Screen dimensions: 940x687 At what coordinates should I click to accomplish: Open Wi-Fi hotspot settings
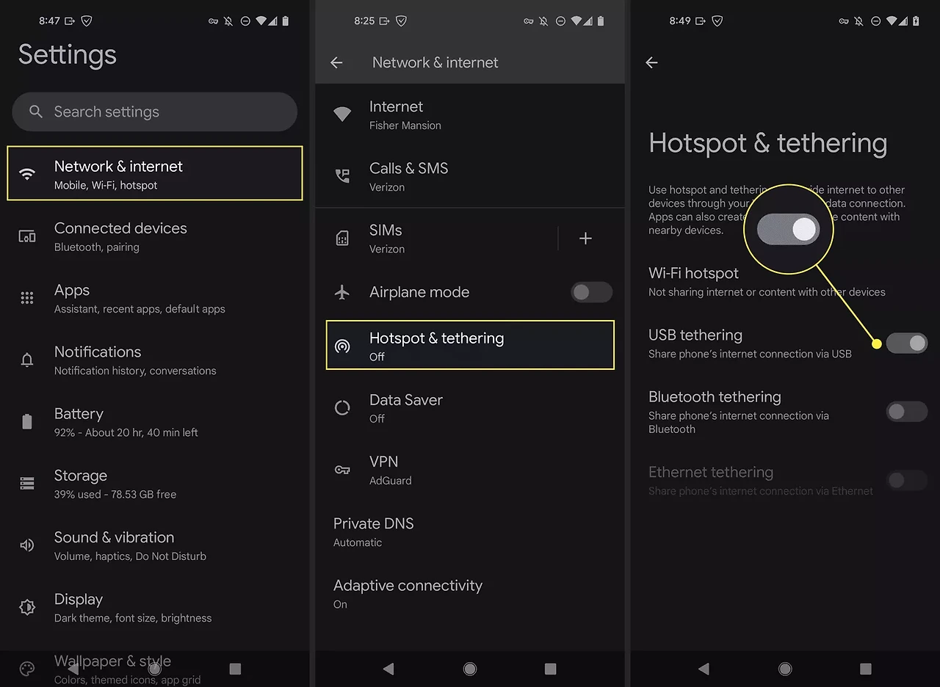tap(785, 281)
